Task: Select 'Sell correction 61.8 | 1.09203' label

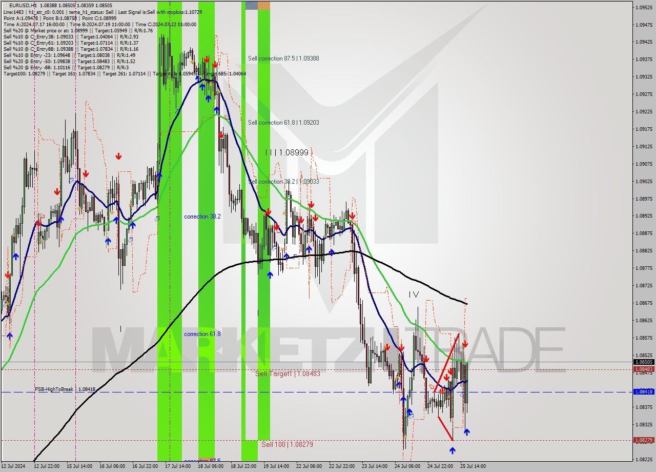Action: coord(283,123)
